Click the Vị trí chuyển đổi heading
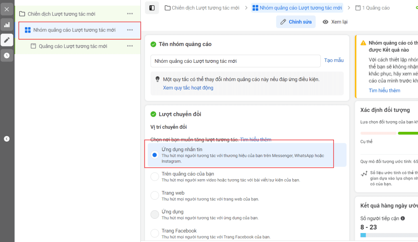 (169, 127)
